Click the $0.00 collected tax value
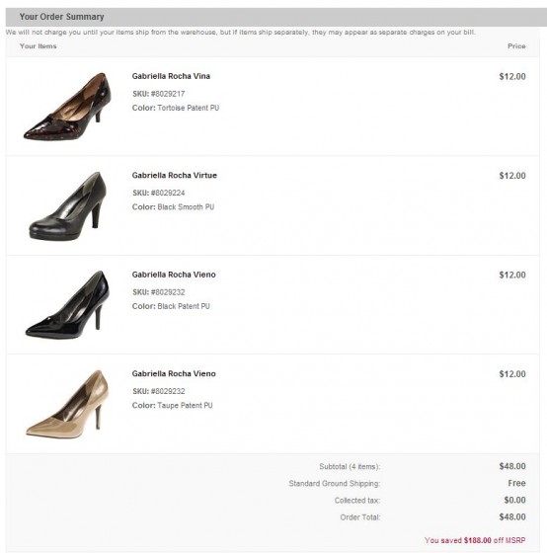 click(x=514, y=500)
